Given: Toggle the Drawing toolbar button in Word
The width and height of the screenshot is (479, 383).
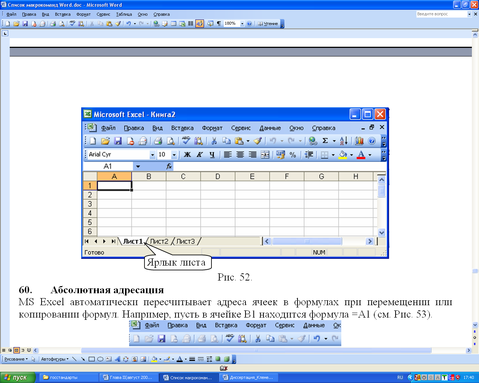Looking at the screenshot, I should coord(199,24).
